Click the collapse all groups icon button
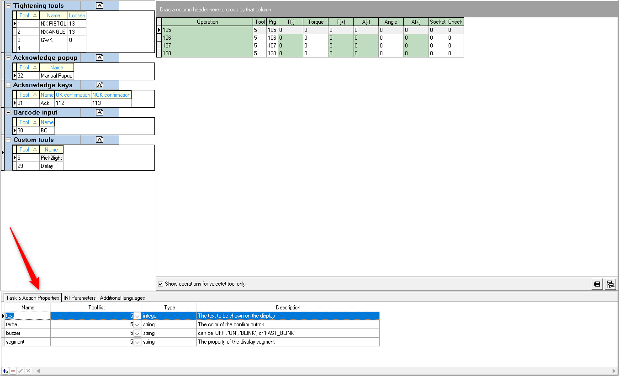Viewport: 619px width, 376px height. click(x=597, y=284)
